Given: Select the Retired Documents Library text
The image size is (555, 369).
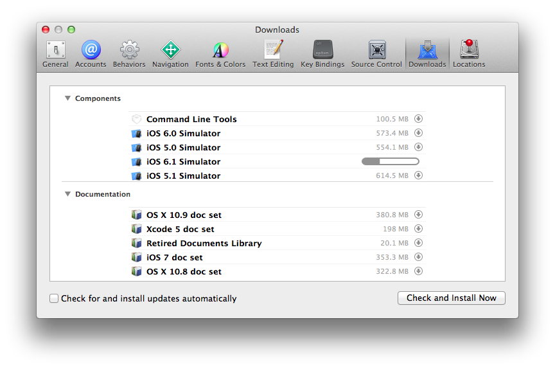Looking at the screenshot, I should pyautogui.click(x=204, y=243).
